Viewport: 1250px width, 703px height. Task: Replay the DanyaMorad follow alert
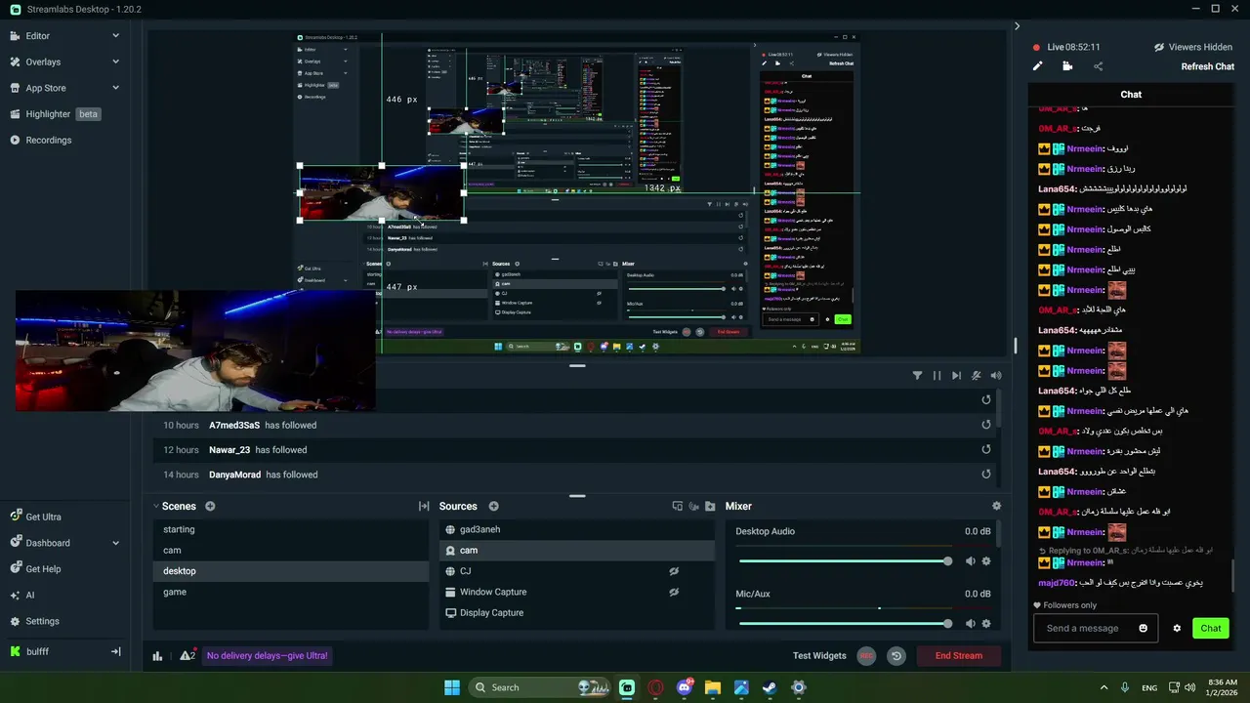point(985,475)
